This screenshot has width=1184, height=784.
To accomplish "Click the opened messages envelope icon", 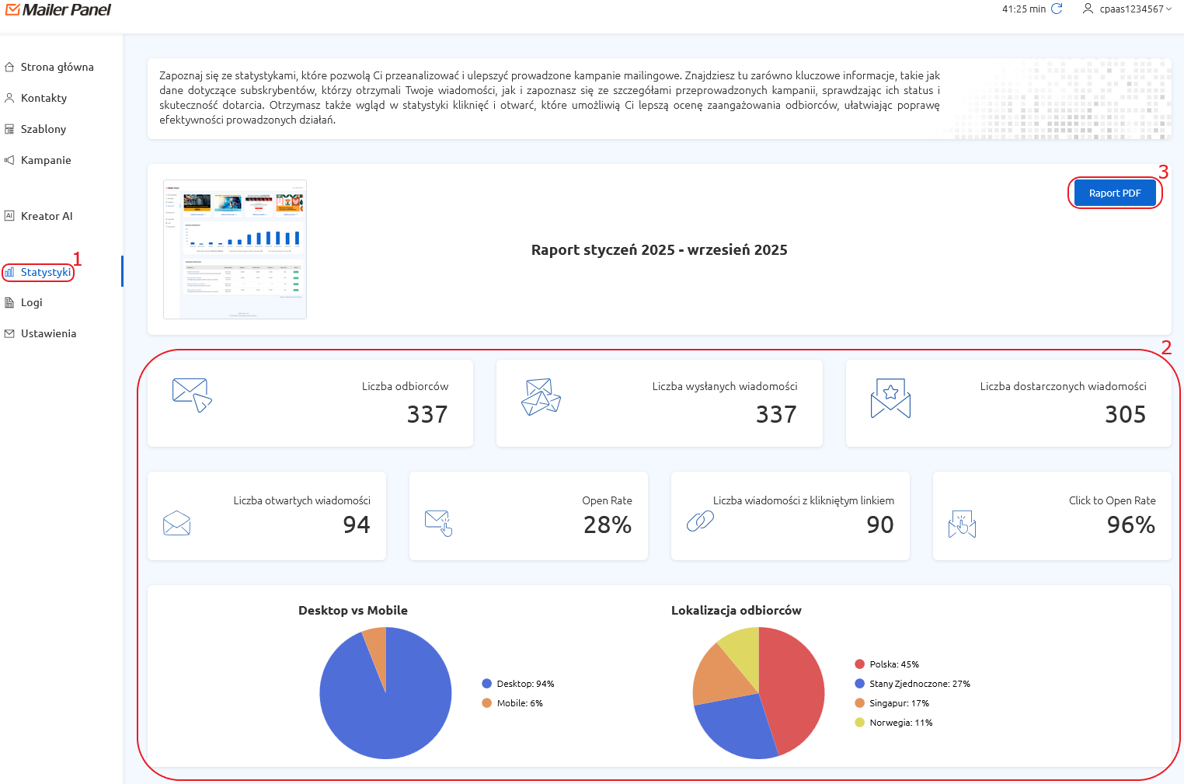I will pos(177,523).
